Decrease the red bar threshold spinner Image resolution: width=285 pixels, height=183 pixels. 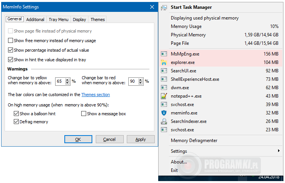[x=141, y=83]
